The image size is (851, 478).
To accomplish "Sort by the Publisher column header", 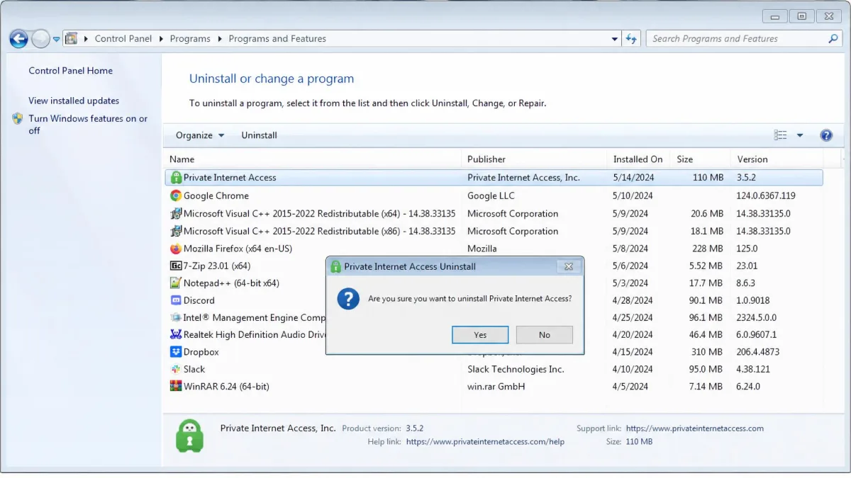I will click(535, 159).
